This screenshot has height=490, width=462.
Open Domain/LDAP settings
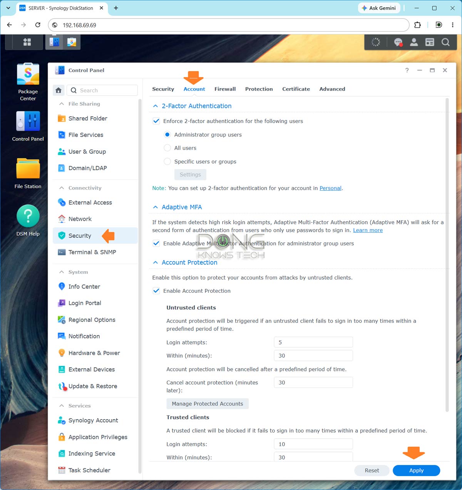click(x=95, y=168)
